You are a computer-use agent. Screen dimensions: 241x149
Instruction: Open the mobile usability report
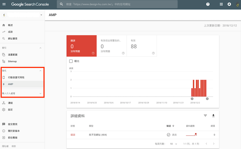[x=16, y=77]
